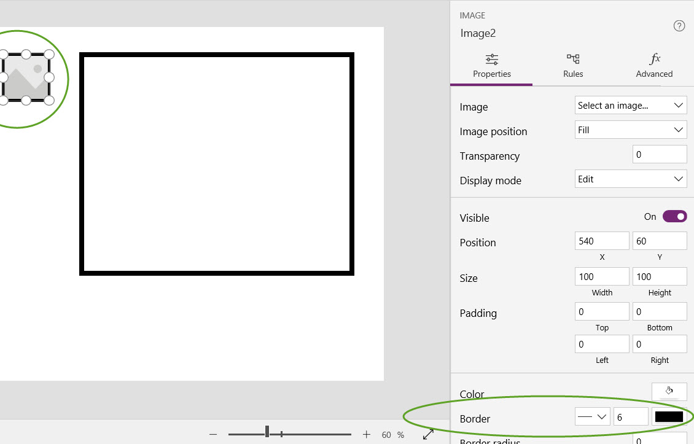Screen dimensions: 694x444
Task: Click the Width size field
Action: 602,277
